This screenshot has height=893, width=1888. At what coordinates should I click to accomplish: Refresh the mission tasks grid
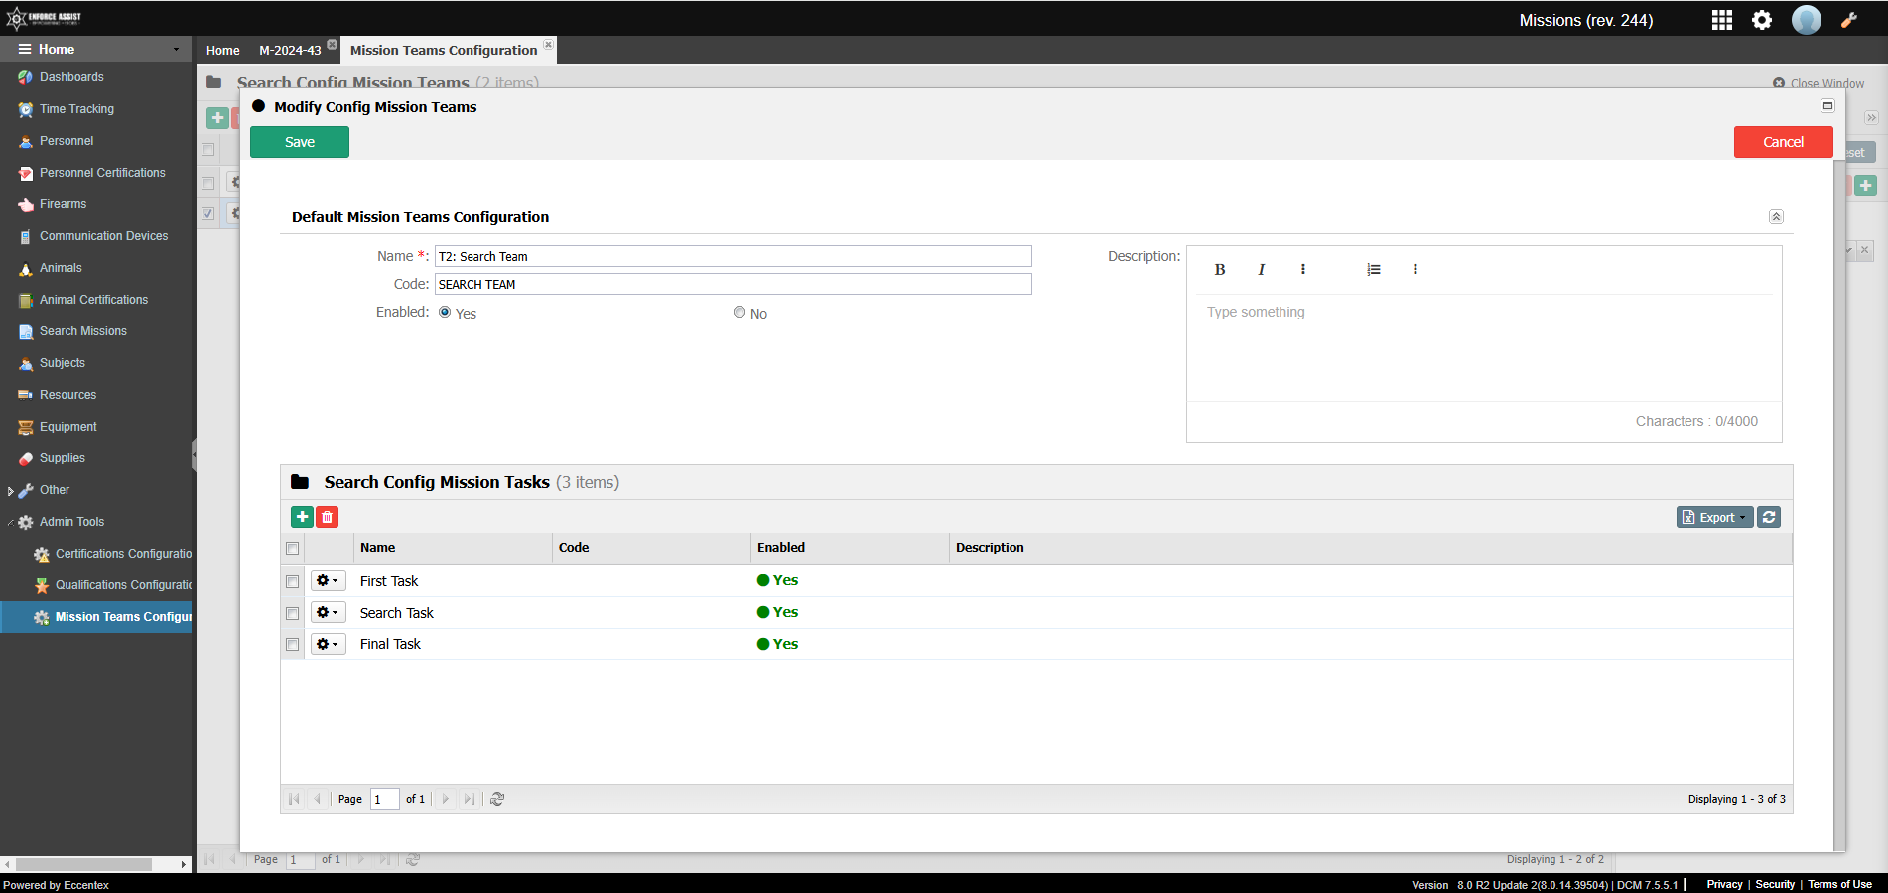pos(1769,517)
